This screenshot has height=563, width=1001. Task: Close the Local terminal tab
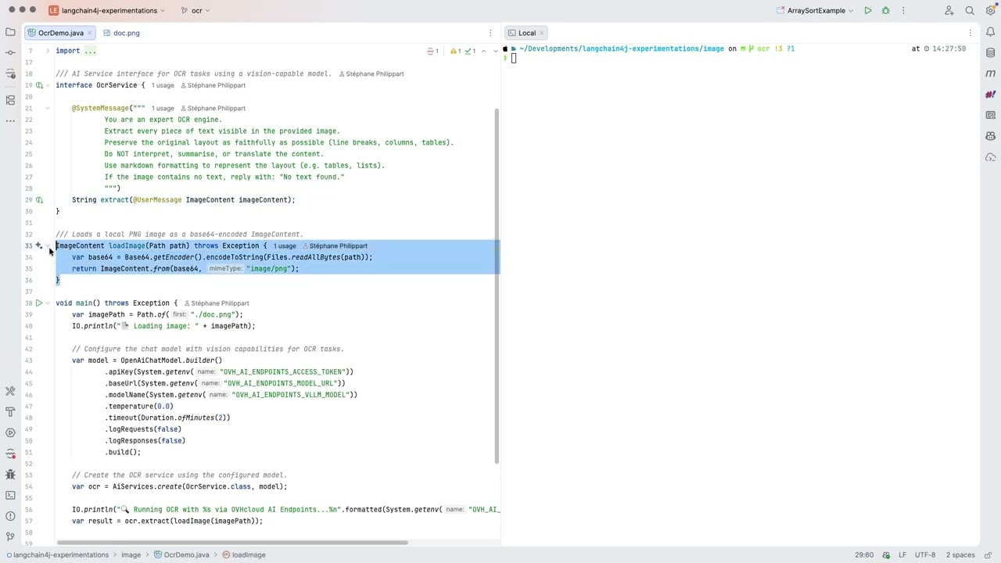pyautogui.click(x=543, y=33)
